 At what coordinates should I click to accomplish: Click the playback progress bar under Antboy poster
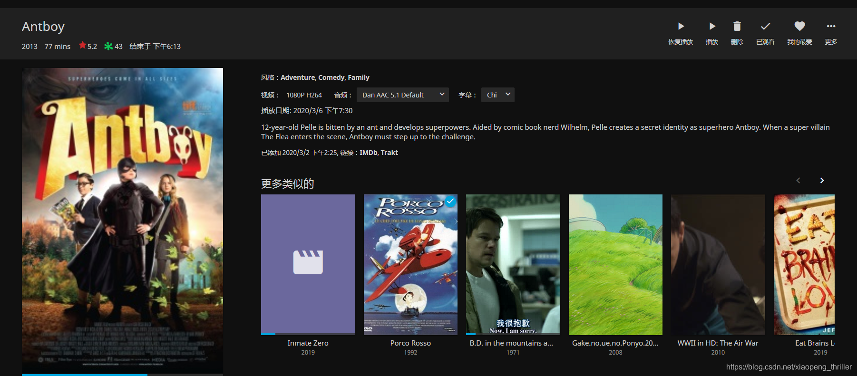pyautogui.click(x=122, y=375)
